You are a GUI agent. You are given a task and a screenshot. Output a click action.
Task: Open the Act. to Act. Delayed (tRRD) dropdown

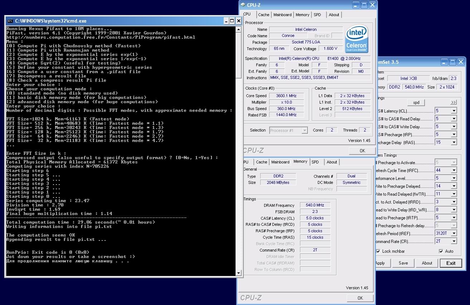(x=454, y=202)
